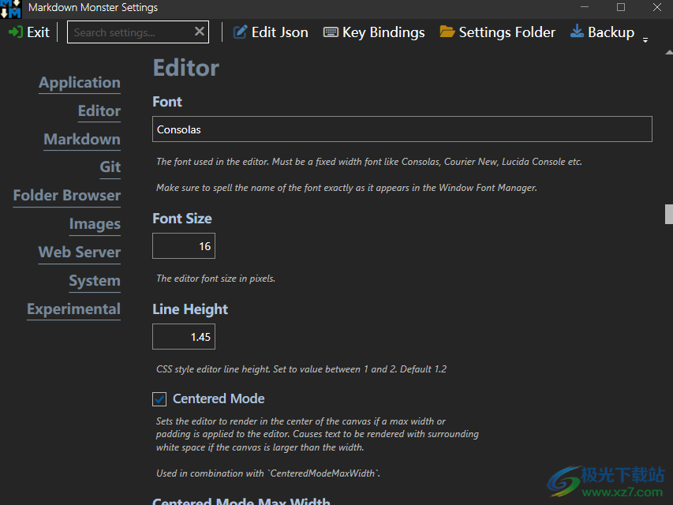Viewport: 673px width, 505px height.
Task: Open Key Bindings from the toolbar
Action: (383, 32)
